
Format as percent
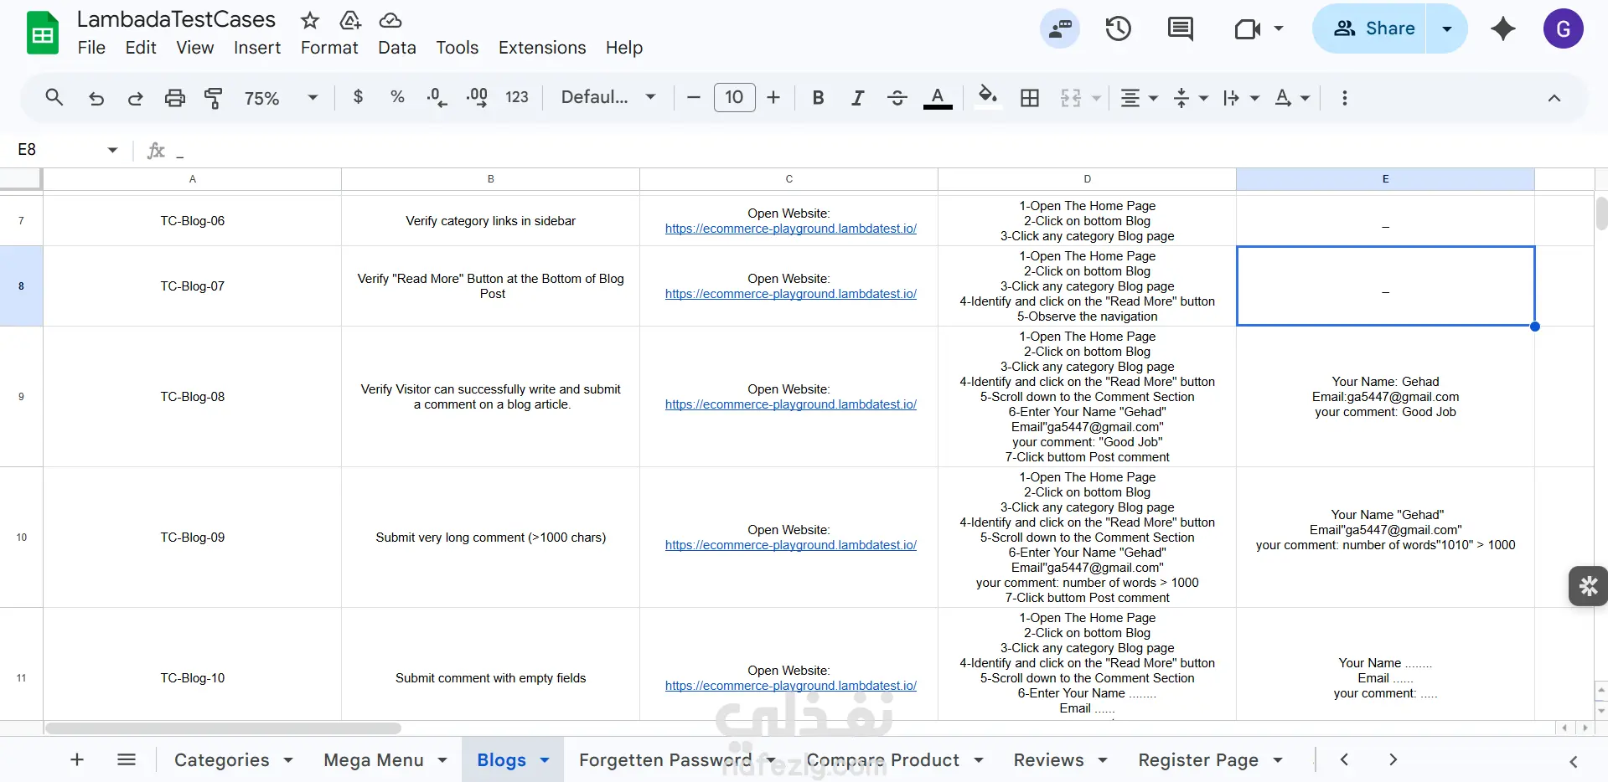point(397,97)
